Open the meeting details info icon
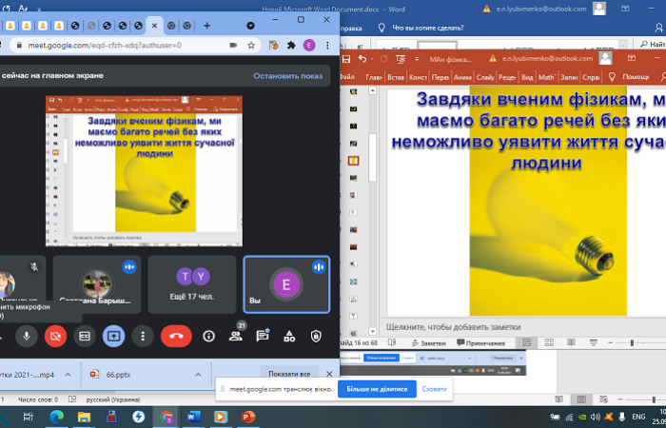 (209, 335)
